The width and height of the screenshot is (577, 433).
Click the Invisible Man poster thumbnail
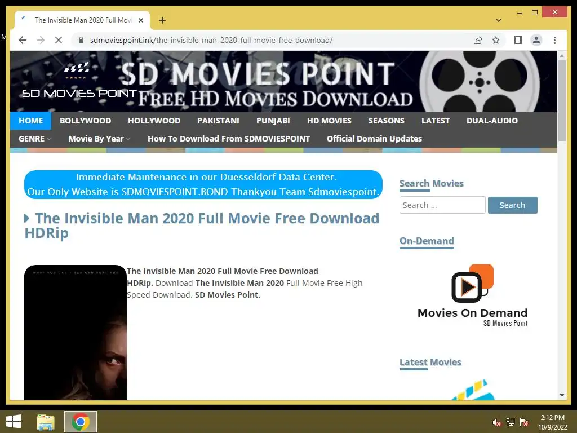pyautogui.click(x=76, y=333)
